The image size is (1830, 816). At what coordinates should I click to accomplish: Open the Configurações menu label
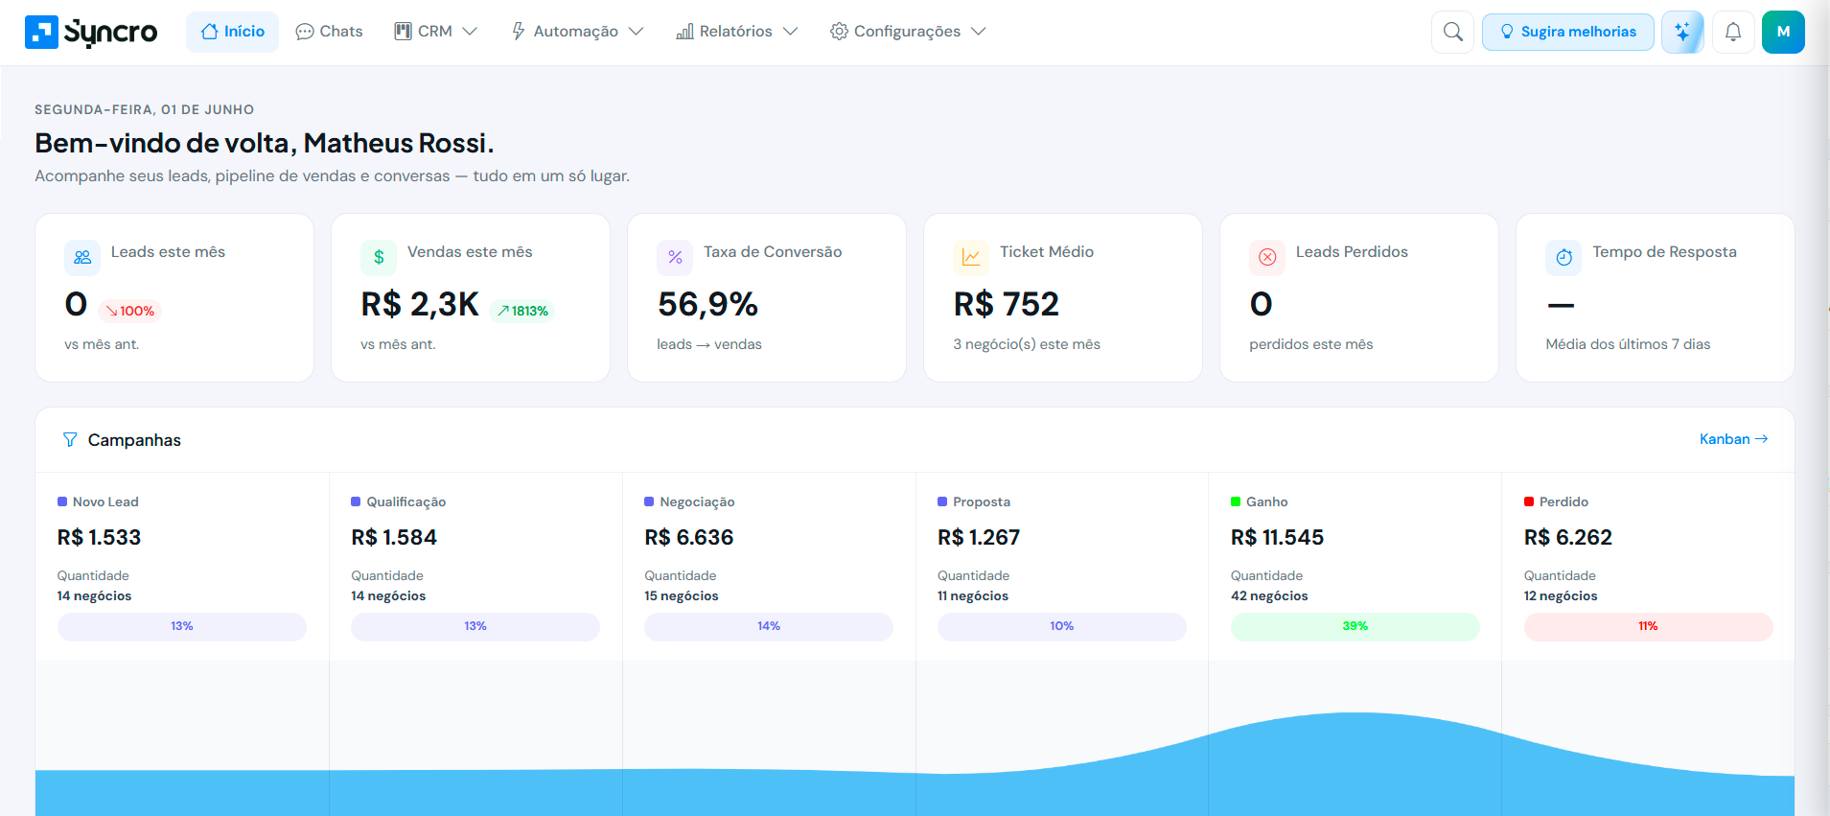coord(907,32)
